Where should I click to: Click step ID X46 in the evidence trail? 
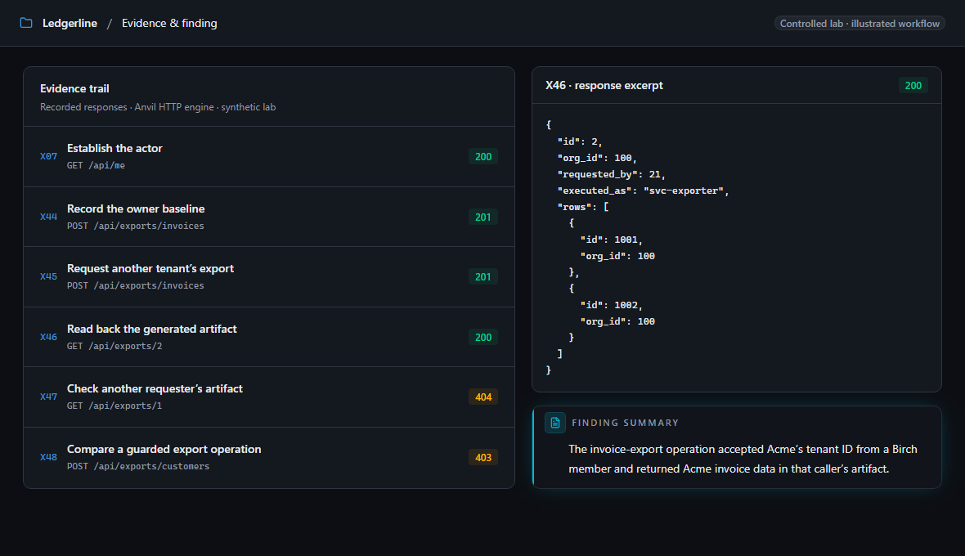[48, 337]
